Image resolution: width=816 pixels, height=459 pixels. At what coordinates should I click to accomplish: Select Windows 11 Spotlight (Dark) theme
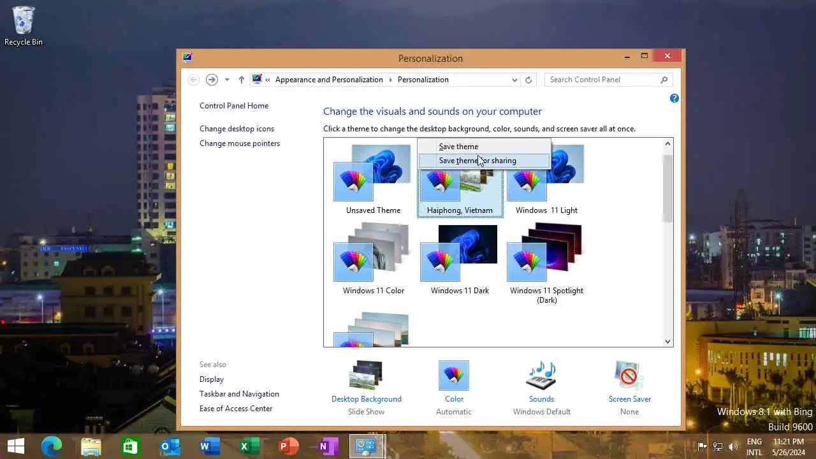[x=546, y=263]
